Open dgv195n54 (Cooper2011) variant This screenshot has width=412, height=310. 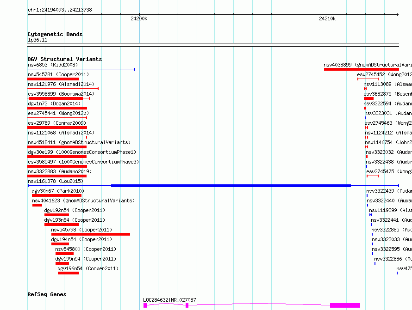click(86, 259)
